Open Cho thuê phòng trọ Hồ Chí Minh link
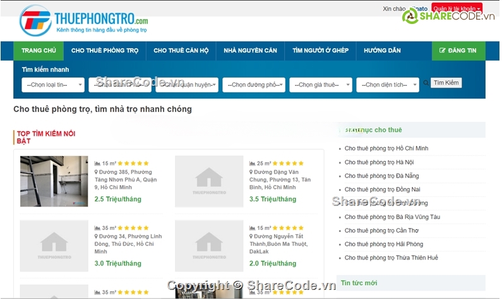The image size is (502, 300). click(x=386, y=148)
